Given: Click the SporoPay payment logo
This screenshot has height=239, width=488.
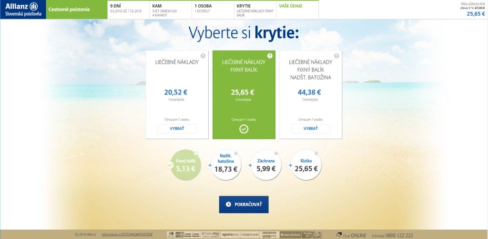Looking at the screenshot, I should 230,235.
